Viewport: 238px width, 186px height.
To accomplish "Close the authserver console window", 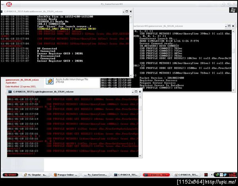I will click(x=131, y=12).
